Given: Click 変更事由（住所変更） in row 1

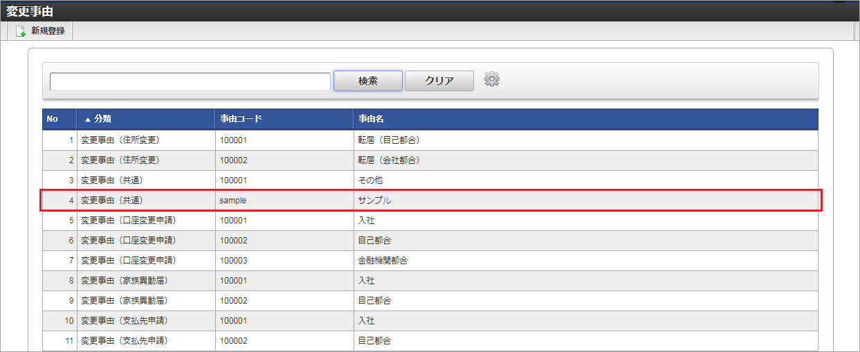Looking at the screenshot, I should pos(120,140).
